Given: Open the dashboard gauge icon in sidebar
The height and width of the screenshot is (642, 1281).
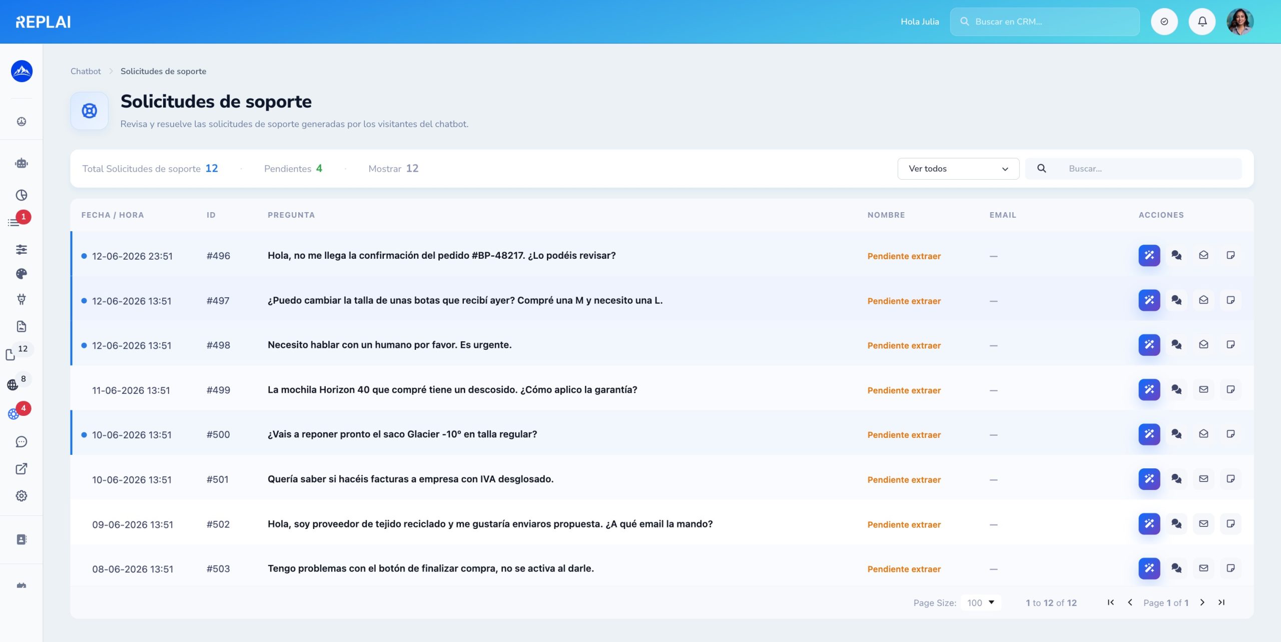Looking at the screenshot, I should pyautogui.click(x=22, y=121).
